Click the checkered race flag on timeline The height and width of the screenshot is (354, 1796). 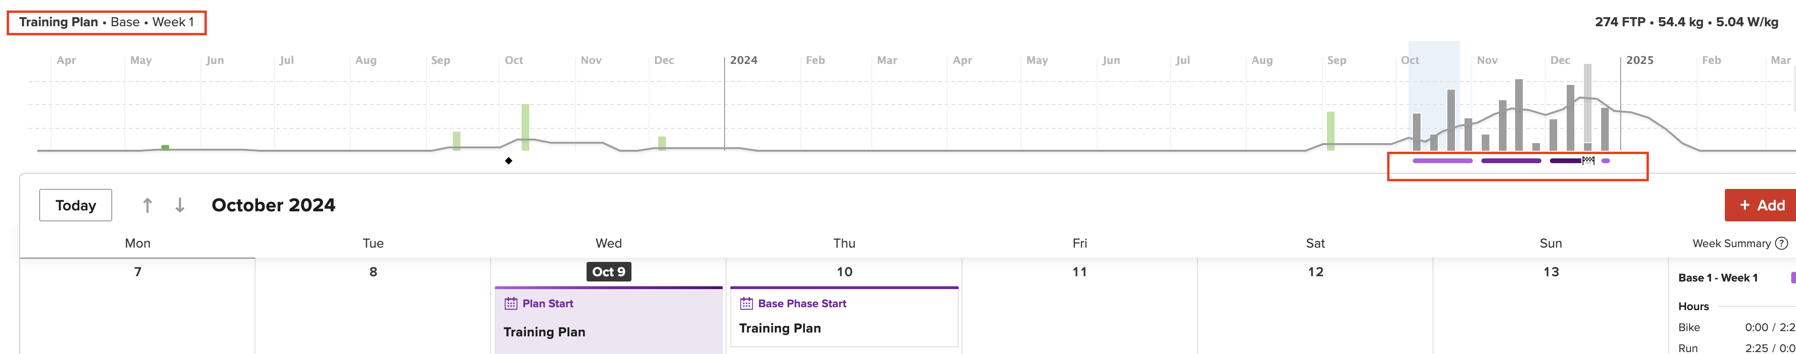pyautogui.click(x=1588, y=161)
